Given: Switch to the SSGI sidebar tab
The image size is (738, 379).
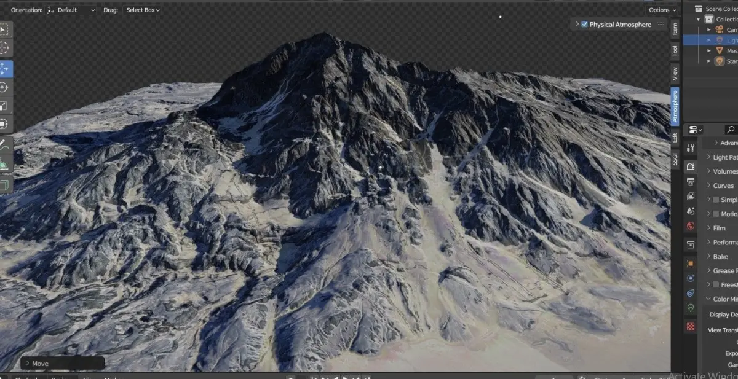Looking at the screenshot, I should click(x=675, y=160).
